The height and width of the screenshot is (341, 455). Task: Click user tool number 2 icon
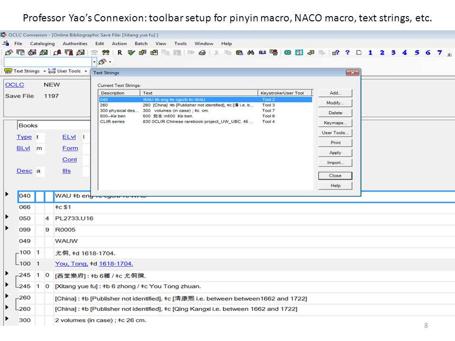(382, 53)
